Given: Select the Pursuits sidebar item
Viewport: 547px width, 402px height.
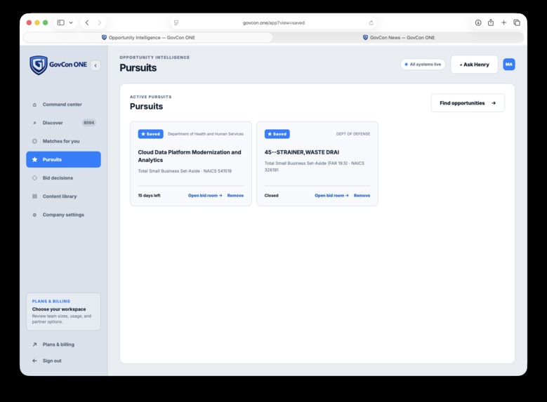Looking at the screenshot, I should point(63,159).
